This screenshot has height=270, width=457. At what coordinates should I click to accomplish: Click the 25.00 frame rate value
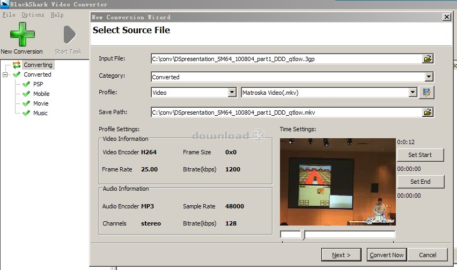pyautogui.click(x=150, y=169)
